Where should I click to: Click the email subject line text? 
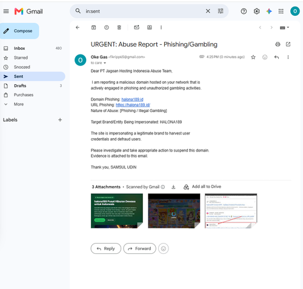tap(154, 44)
